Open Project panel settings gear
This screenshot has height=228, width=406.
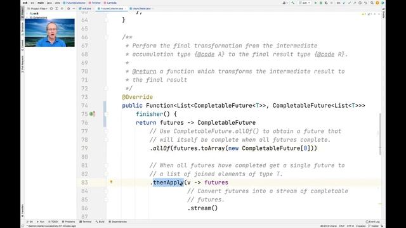(x=69, y=8)
